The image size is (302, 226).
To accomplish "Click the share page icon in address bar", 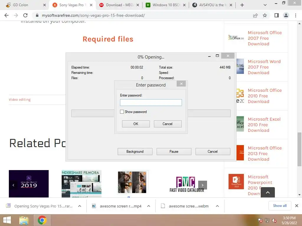I will tap(255, 15).
